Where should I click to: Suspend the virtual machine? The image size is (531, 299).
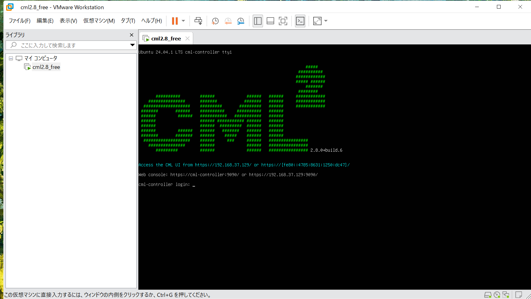coord(174,21)
